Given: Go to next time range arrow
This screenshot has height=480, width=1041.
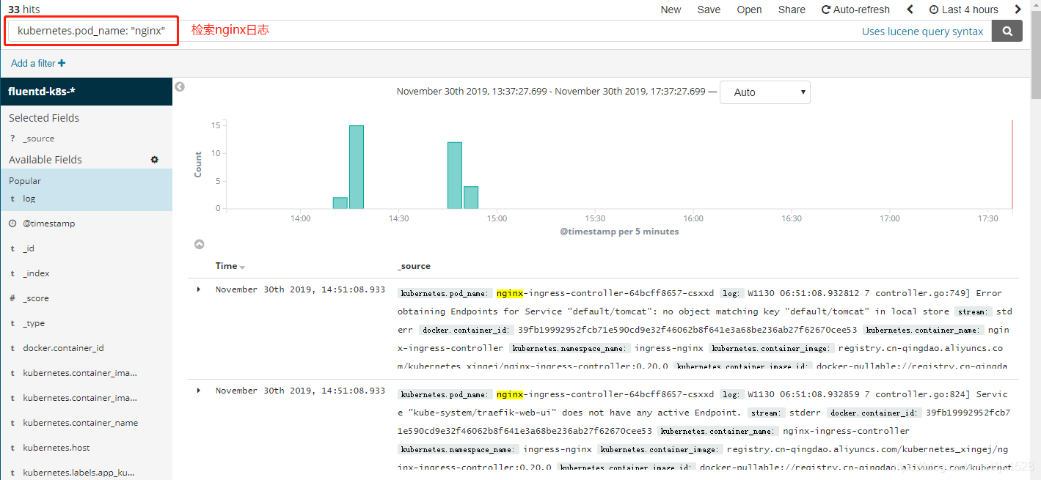Looking at the screenshot, I should tap(1018, 10).
